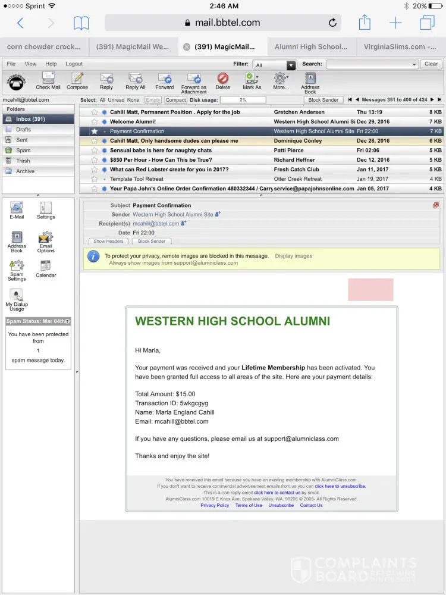The image size is (446, 595).
Task: Open message in new window icon
Action: click(436, 205)
